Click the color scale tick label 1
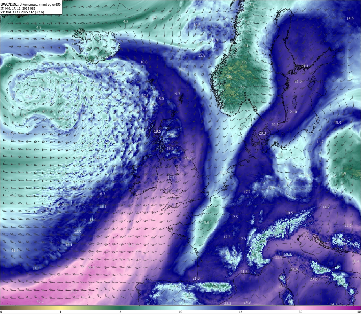361x314 pixels. tap(60, 312)
